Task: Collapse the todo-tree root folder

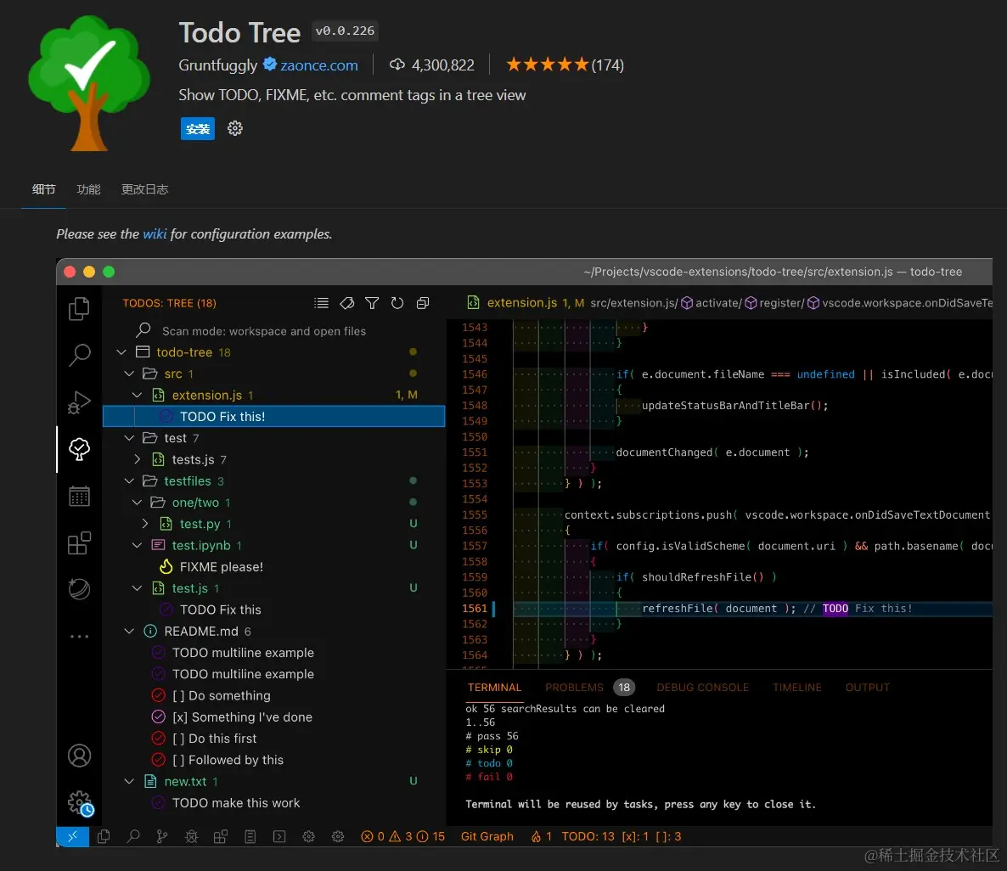Action: coord(121,352)
